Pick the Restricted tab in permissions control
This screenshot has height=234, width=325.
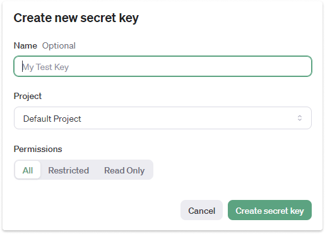point(69,170)
